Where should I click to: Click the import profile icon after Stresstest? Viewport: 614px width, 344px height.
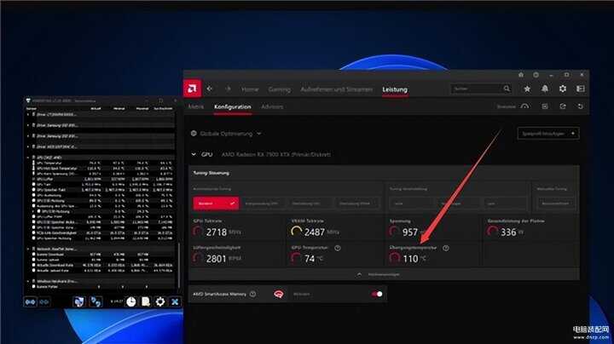(x=545, y=106)
